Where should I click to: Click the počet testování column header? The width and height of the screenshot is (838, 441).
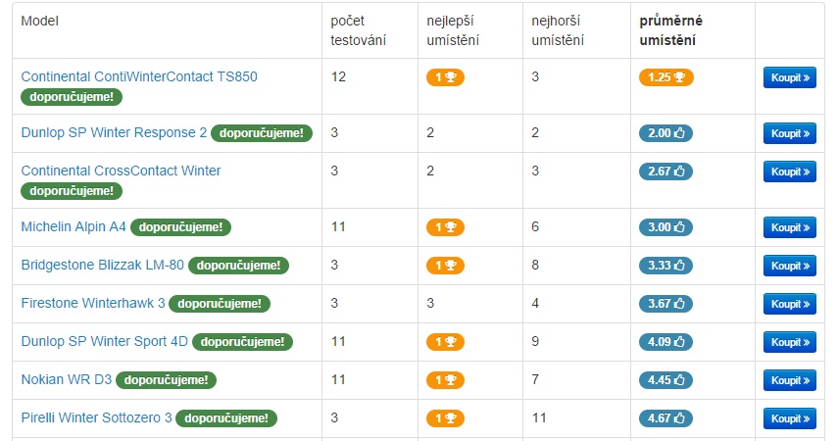pyautogui.click(x=358, y=30)
